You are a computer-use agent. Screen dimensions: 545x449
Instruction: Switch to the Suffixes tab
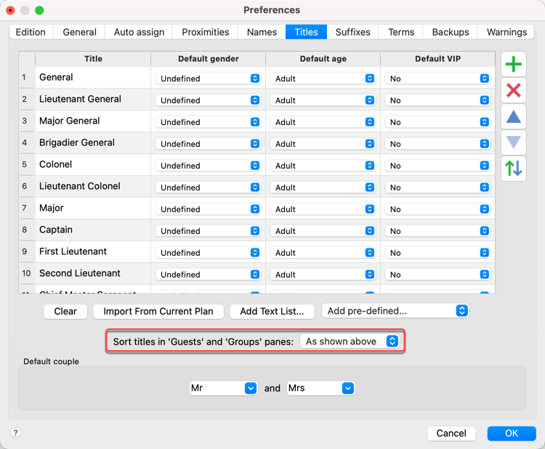pyautogui.click(x=352, y=32)
